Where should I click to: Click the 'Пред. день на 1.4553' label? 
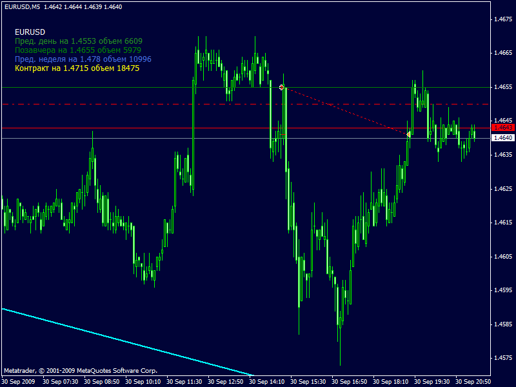coord(79,41)
